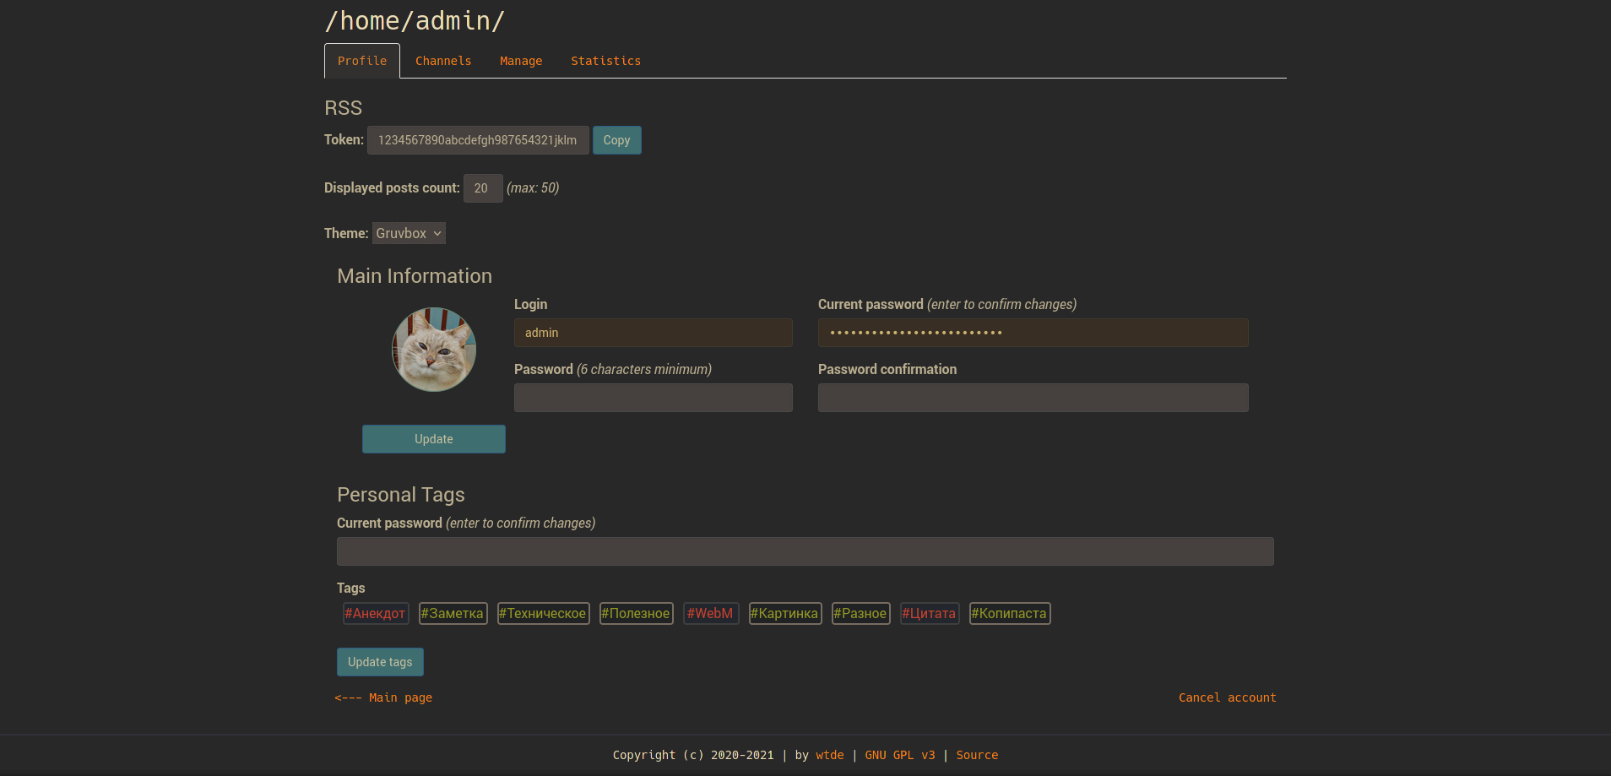The image size is (1611, 776).
Task: Switch to the Manage tab
Action: tap(521, 61)
